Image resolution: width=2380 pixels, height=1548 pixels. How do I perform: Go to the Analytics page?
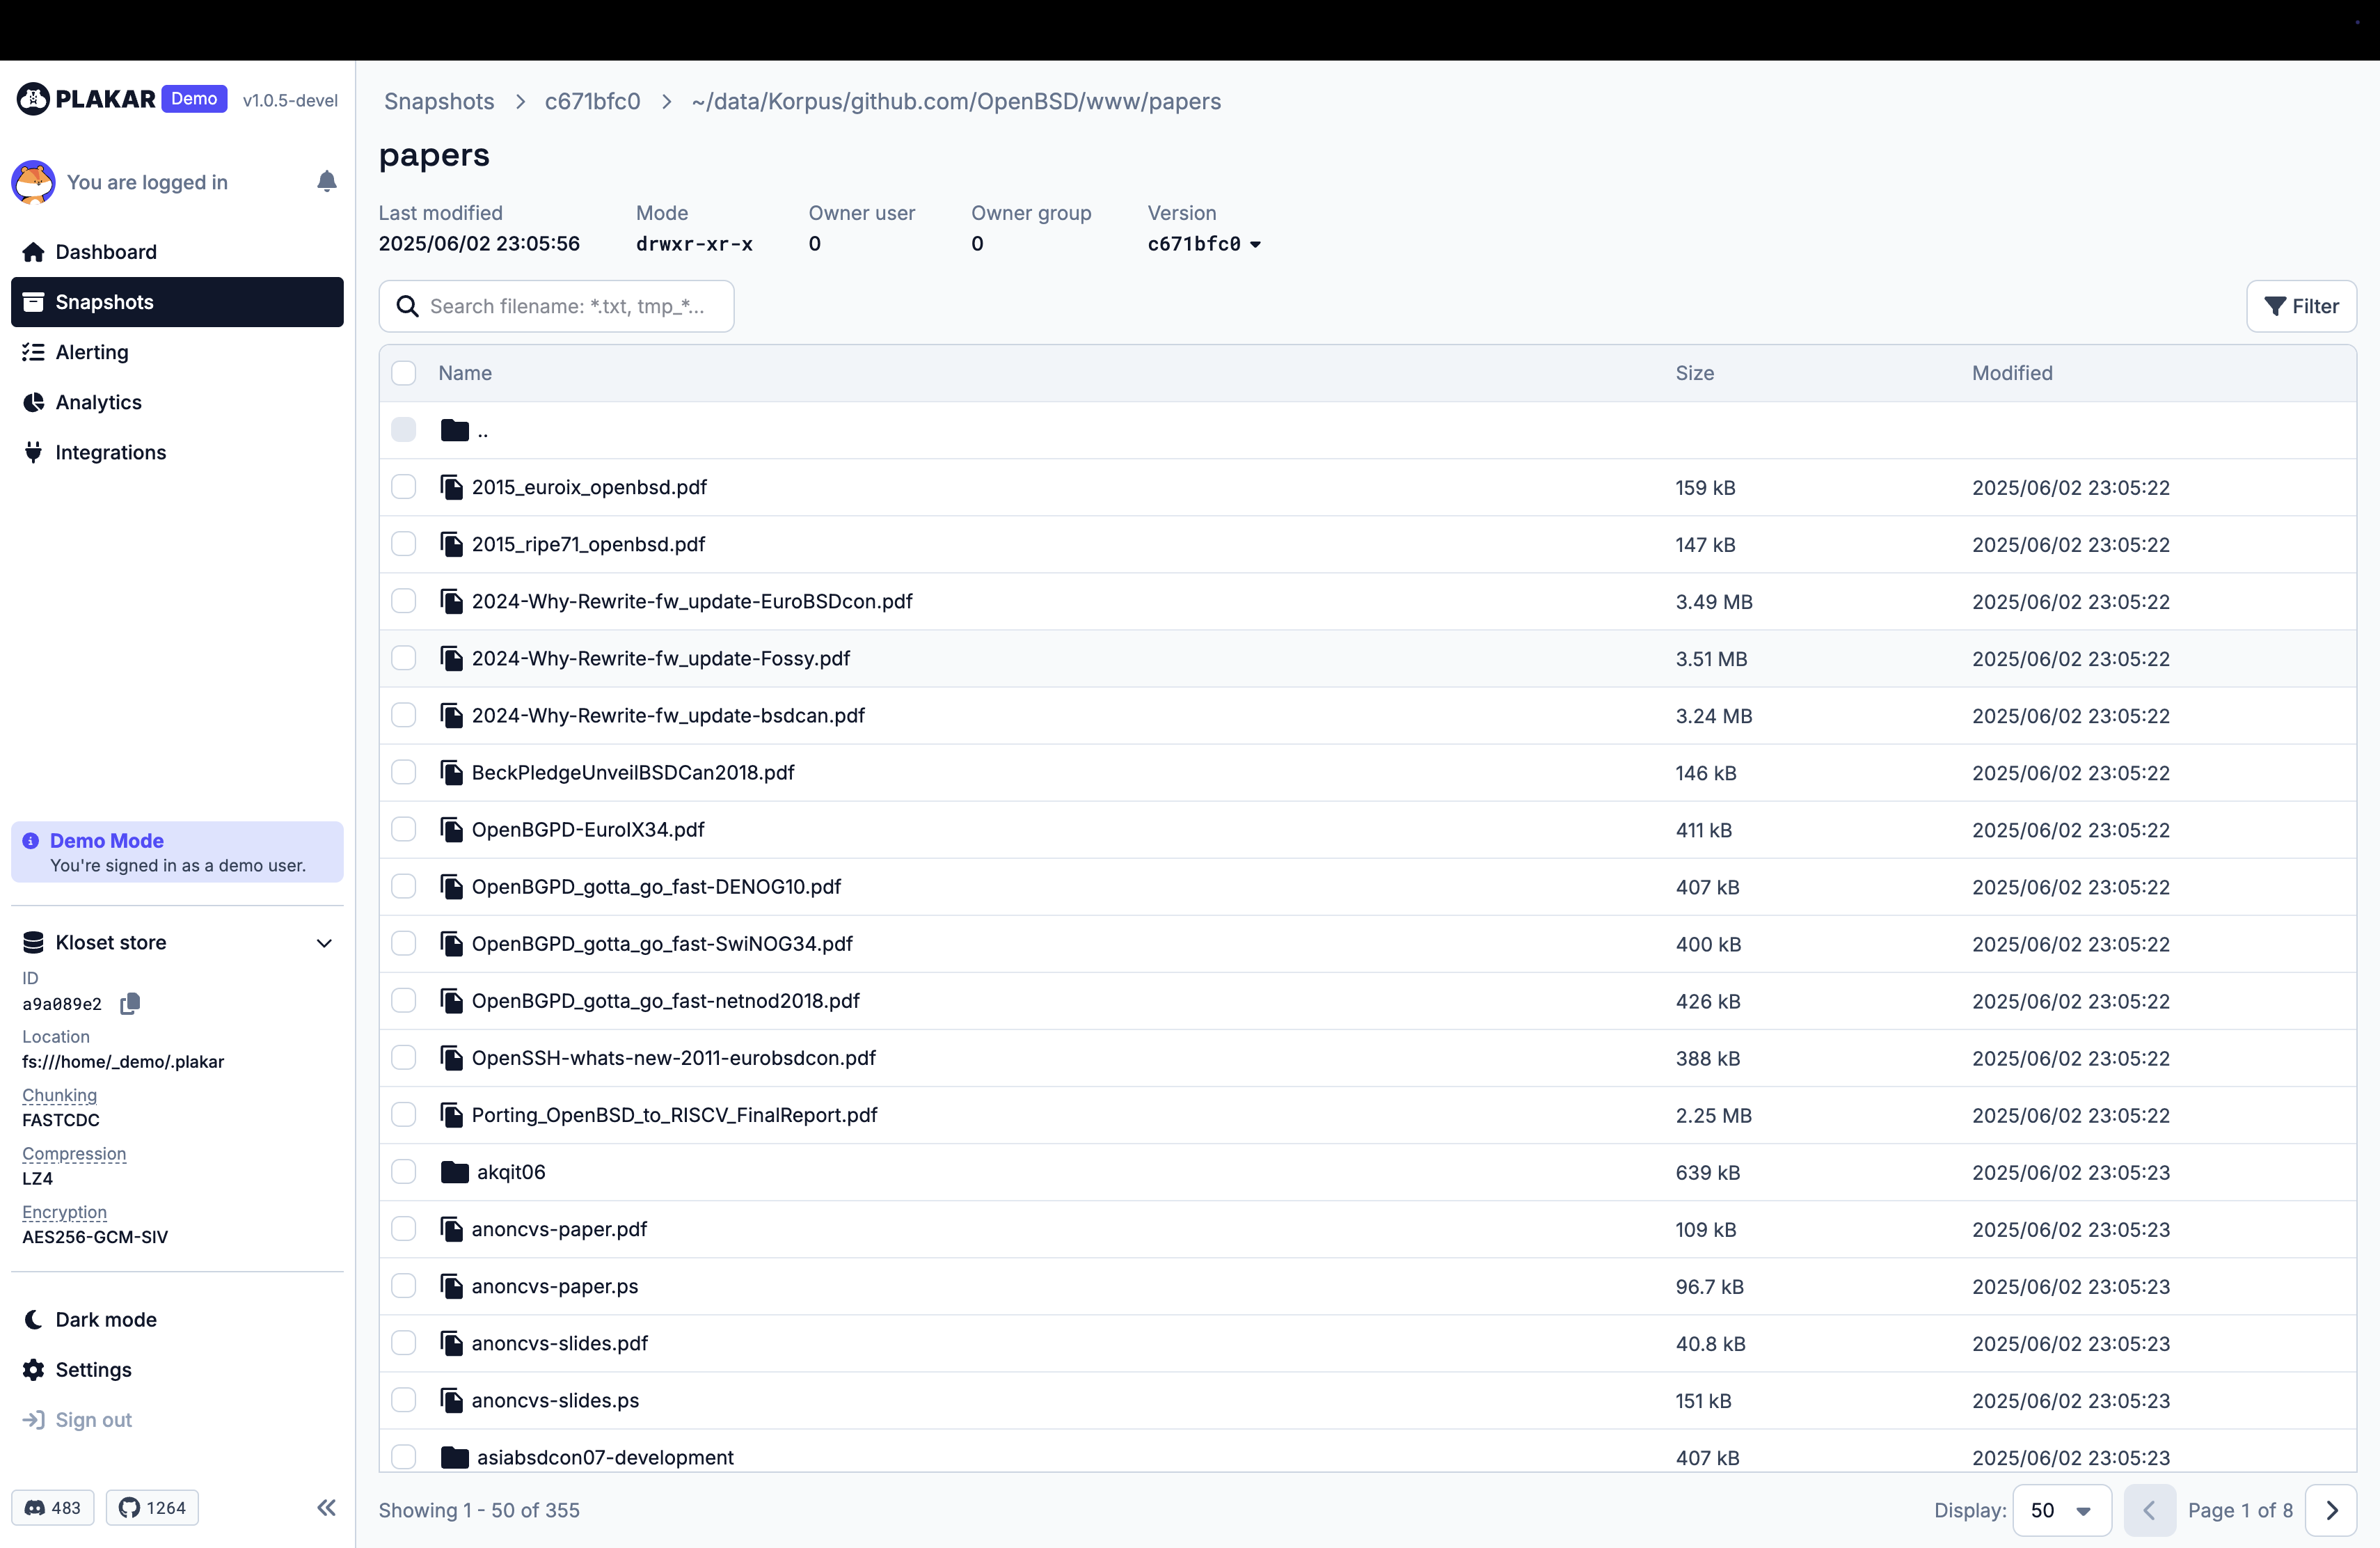pyautogui.click(x=98, y=402)
